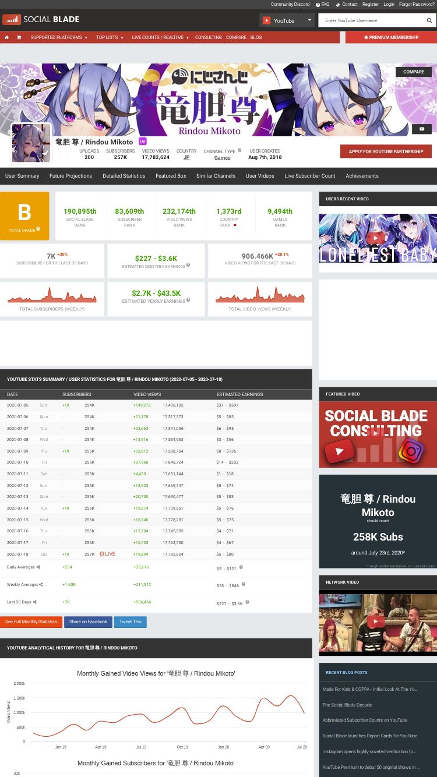Expand the Supported Platforms menu
The width and height of the screenshot is (437, 777).
59,37
